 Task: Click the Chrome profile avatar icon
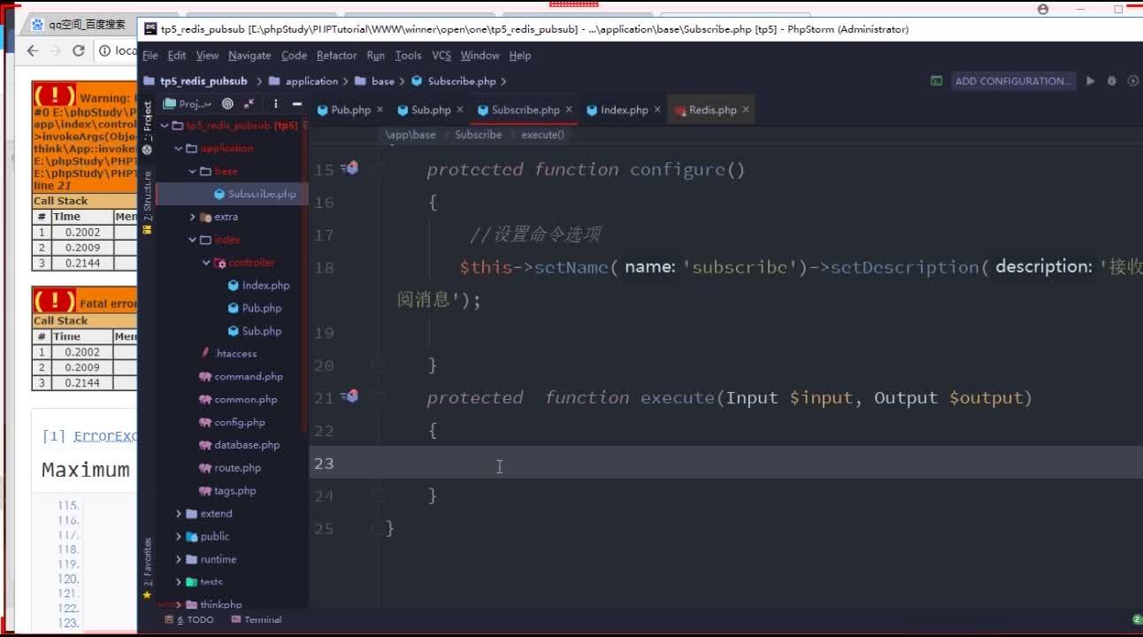coord(1043,9)
